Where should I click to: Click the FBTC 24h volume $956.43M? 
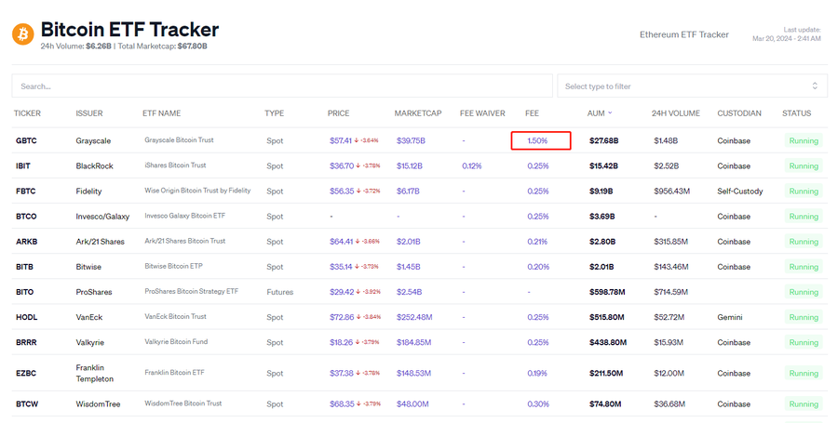pyautogui.click(x=671, y=191)
